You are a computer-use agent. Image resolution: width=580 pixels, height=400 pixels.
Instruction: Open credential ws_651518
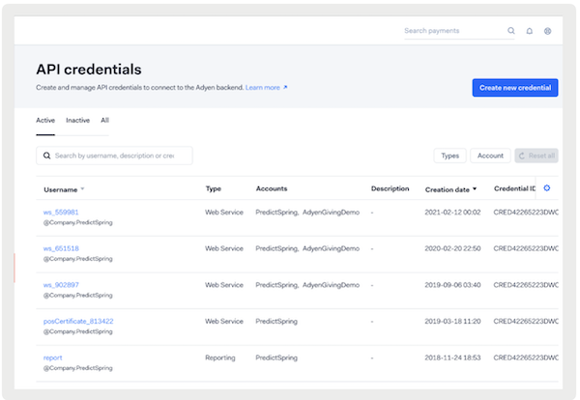61,248
